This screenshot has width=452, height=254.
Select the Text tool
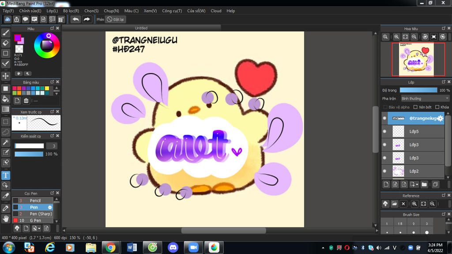[5, 175]
